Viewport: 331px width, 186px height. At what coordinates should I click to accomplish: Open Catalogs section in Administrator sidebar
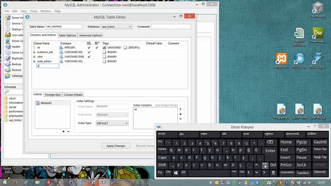click(13, 76)
